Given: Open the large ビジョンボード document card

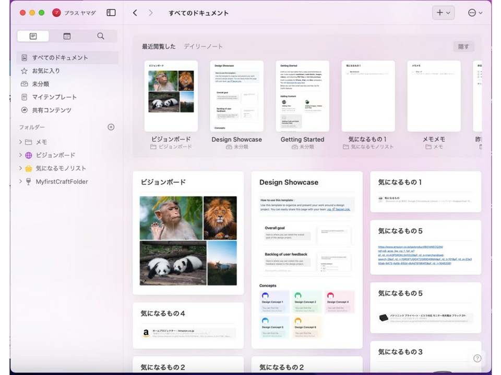Looking at the screenshot, I should [188, 233].
